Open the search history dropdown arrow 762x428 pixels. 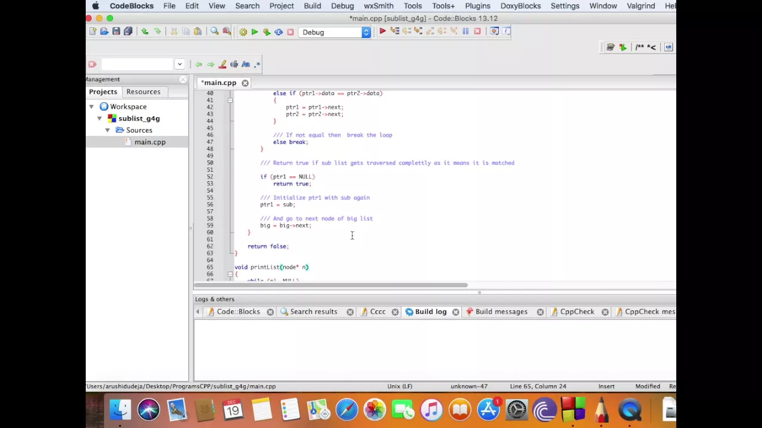point(179,64)
